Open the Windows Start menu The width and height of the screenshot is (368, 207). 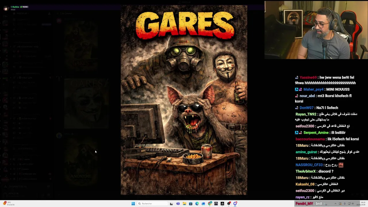(x=133, y=204)
